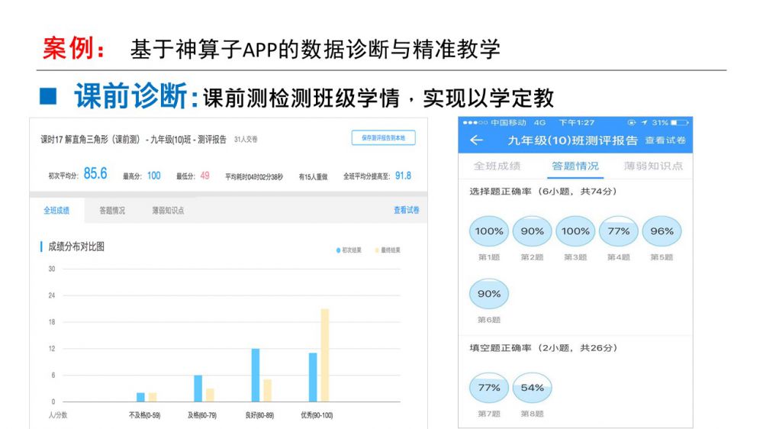
Task: Select 全班成绩 tab in mobile app
Action: coord(497,166)
